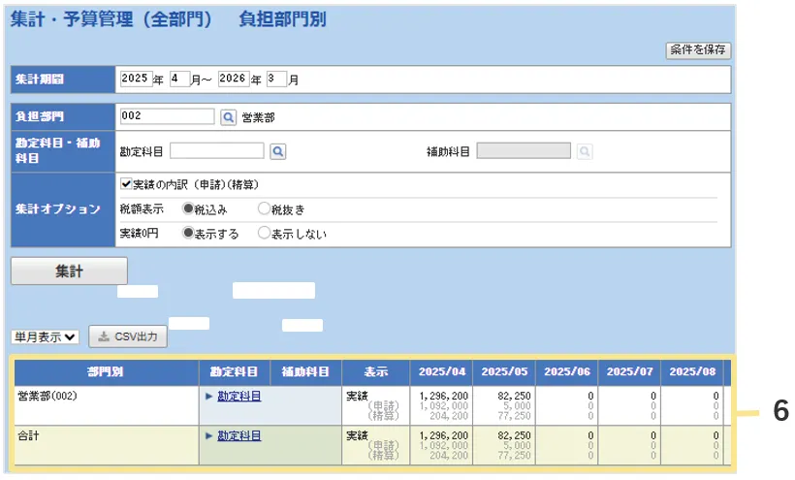
Task: Expand 勘定科目 arrow in 合計 row
Action: pos(208,436)
